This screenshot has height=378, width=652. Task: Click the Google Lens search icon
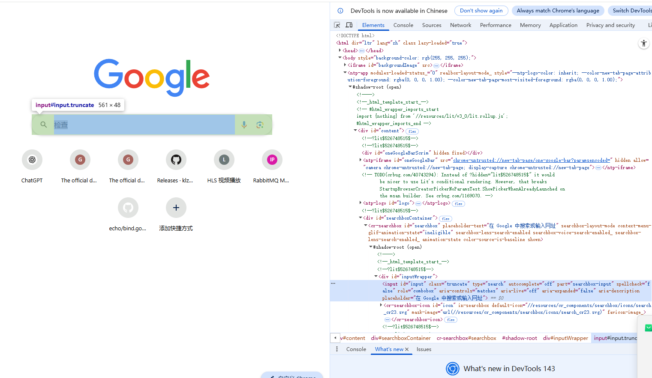pyautogui.click(x=260, y=125)
